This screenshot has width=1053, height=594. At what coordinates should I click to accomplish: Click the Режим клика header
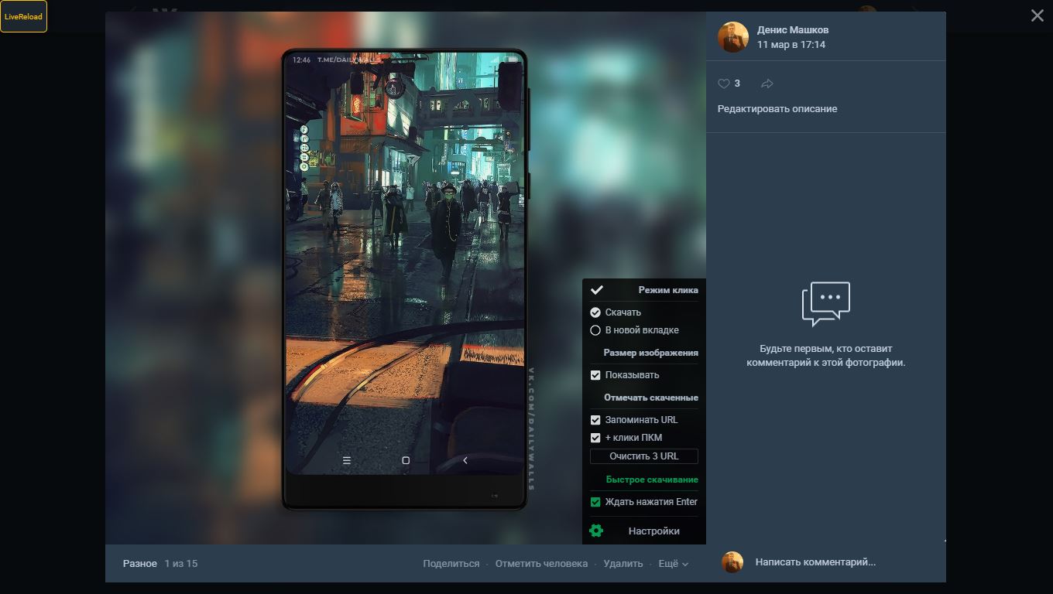(x=668, y=290)
